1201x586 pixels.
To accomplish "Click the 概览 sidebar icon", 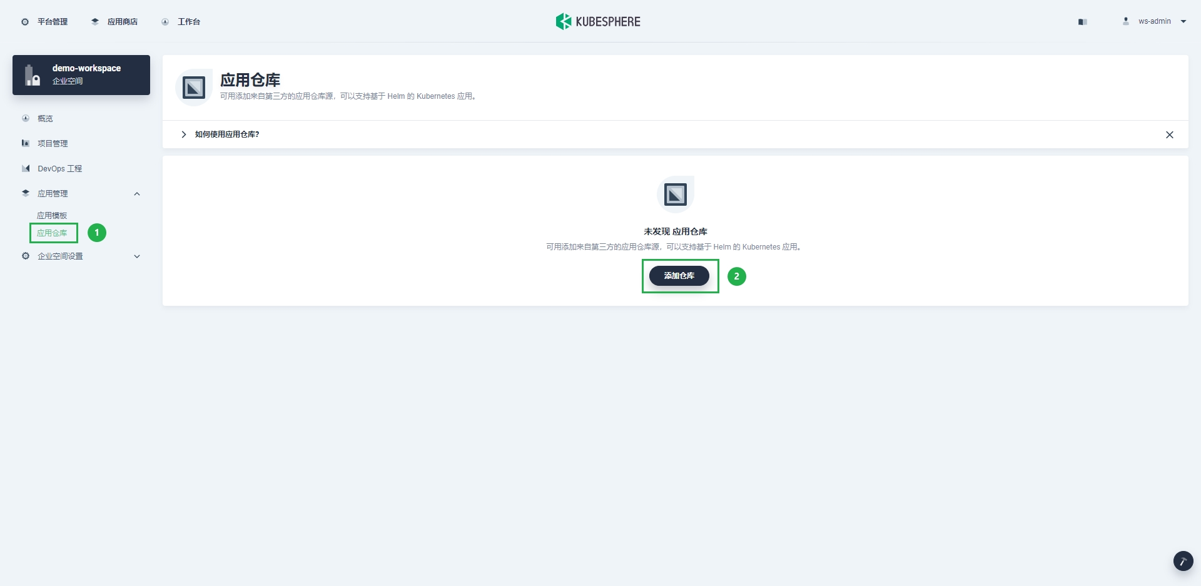I will pyautogui.click(x=26, y=118).
